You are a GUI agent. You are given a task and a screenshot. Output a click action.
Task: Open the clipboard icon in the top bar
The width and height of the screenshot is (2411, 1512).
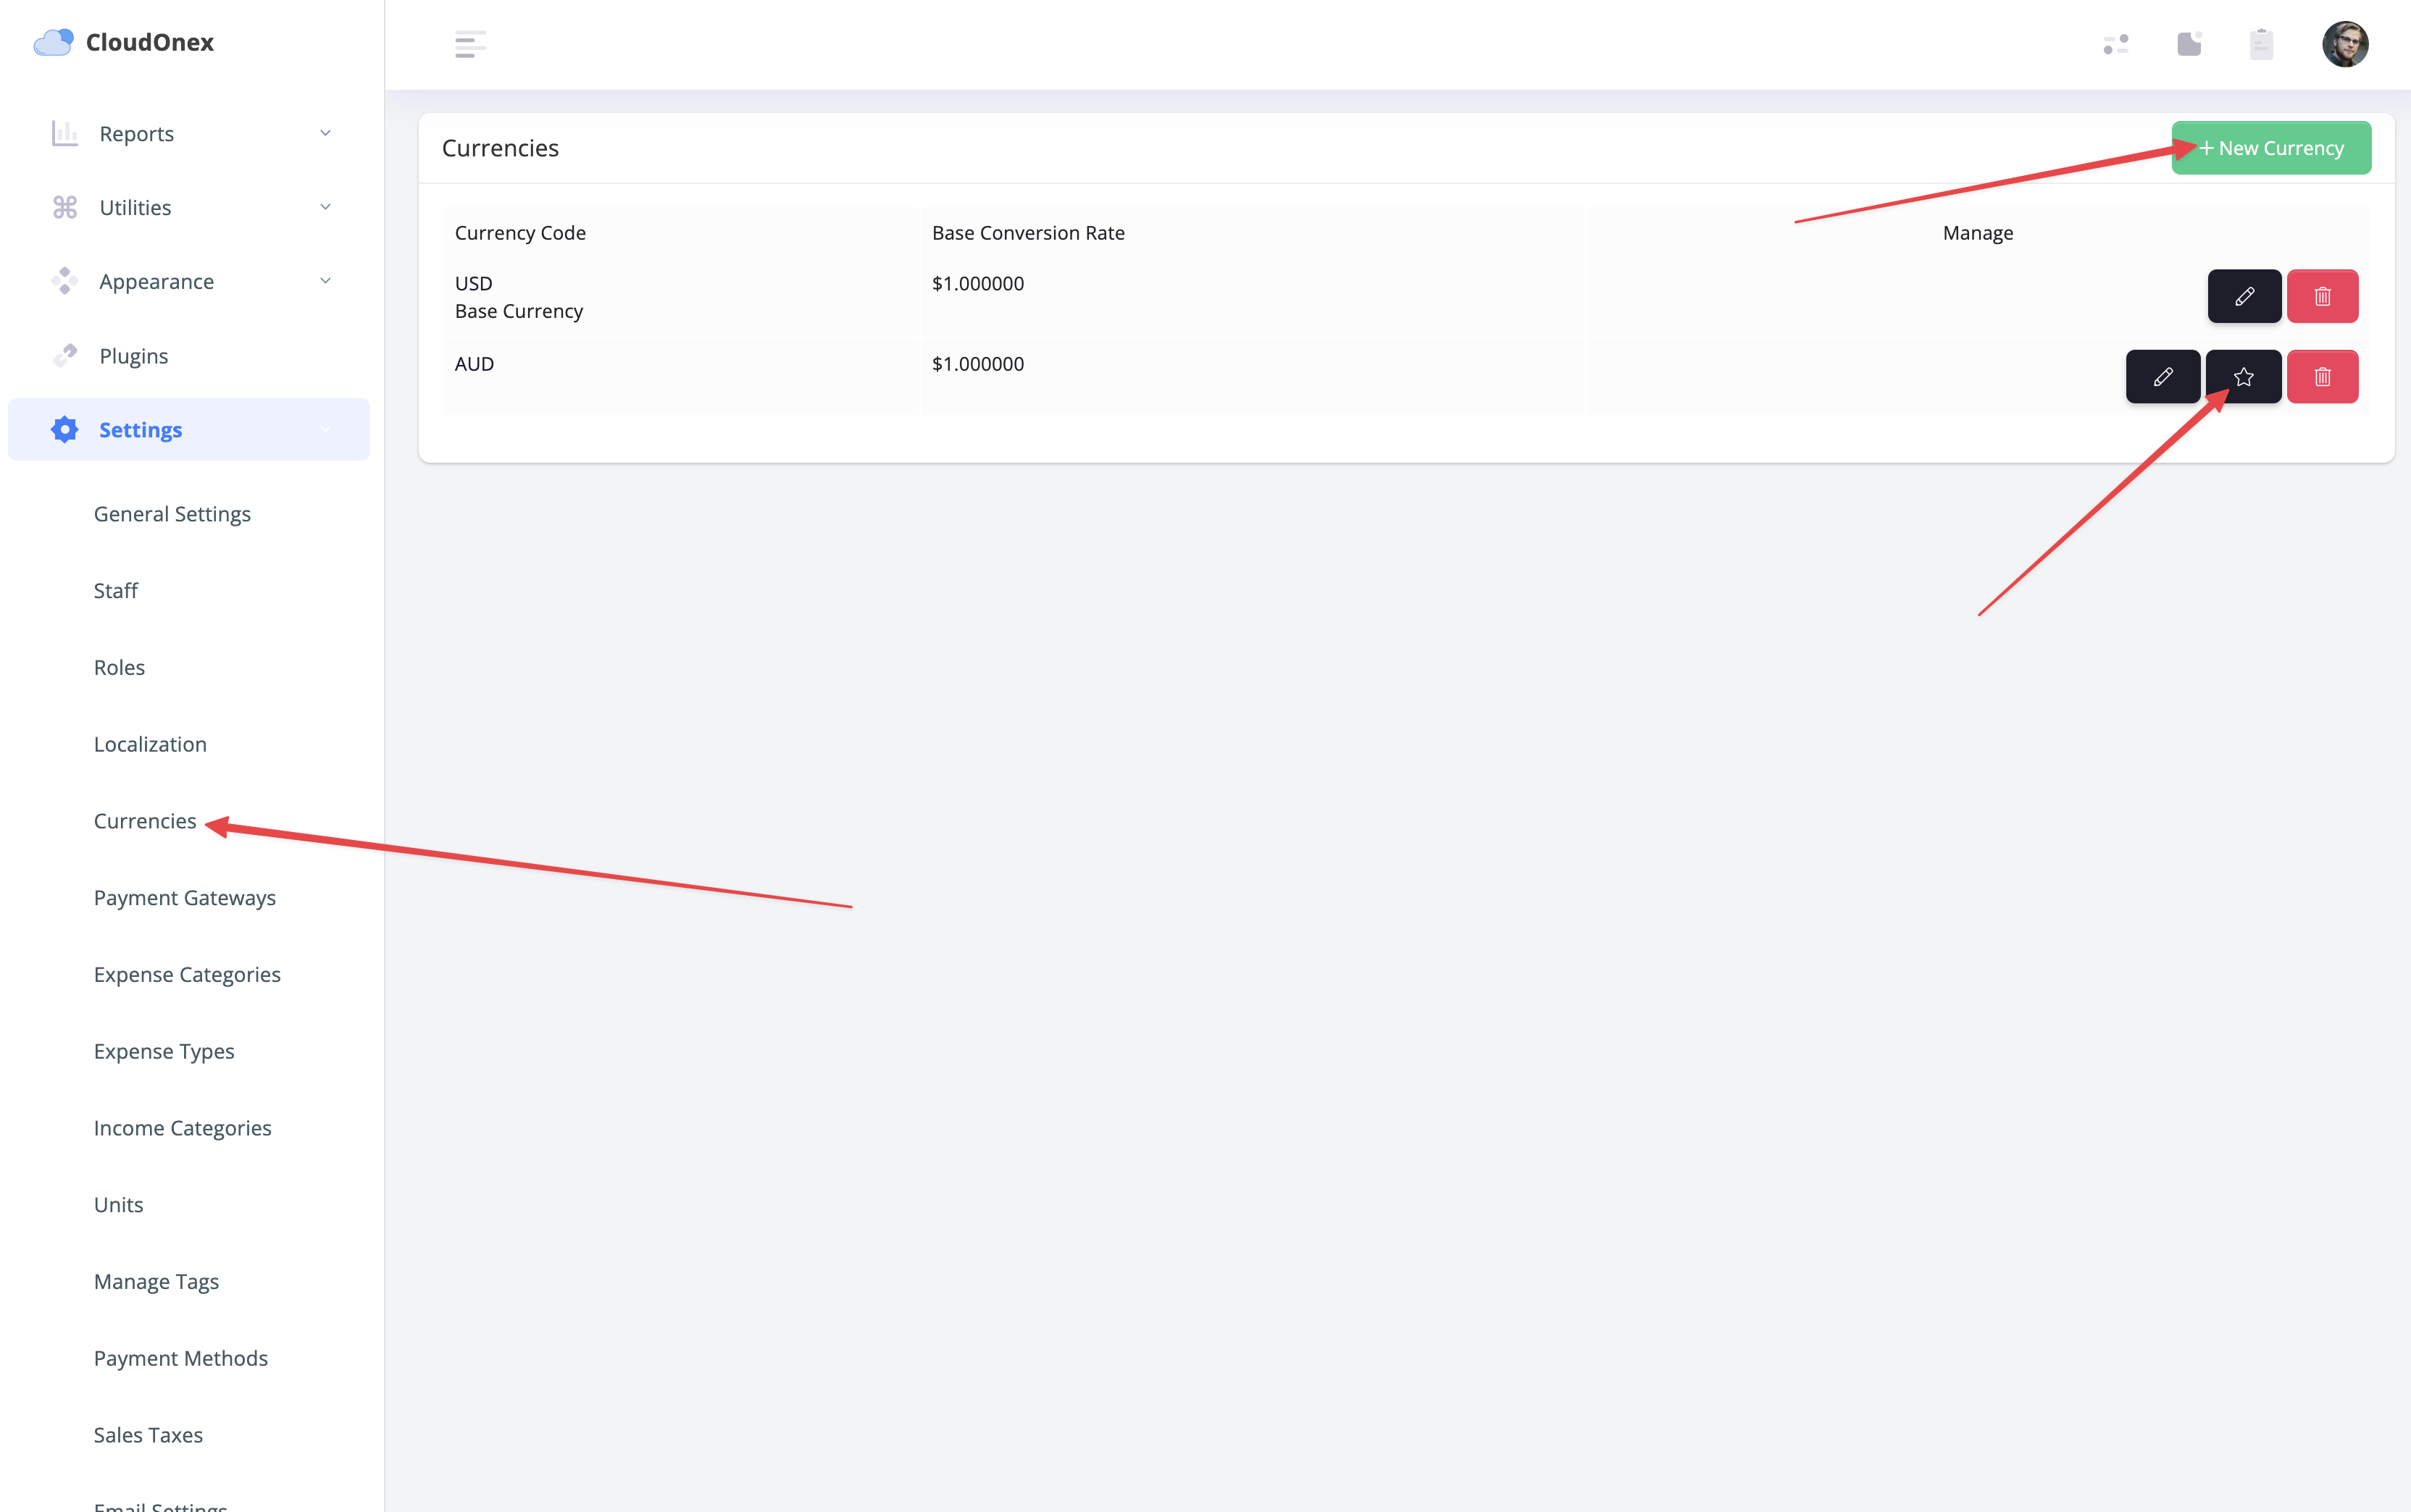pyautogui.click(x=2261, y=44)
